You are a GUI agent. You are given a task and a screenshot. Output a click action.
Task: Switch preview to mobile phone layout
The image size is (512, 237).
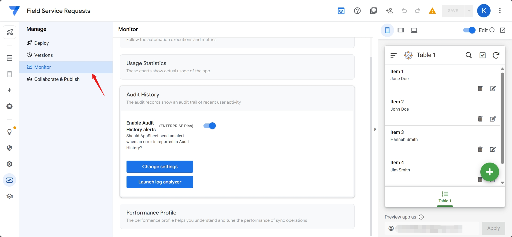click(x=387, y=30)
